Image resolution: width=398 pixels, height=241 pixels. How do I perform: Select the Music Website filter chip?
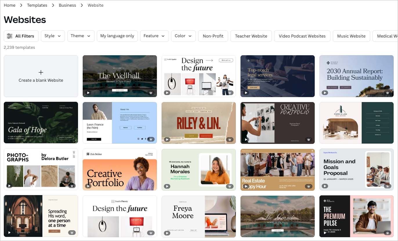tap(351, 36)
